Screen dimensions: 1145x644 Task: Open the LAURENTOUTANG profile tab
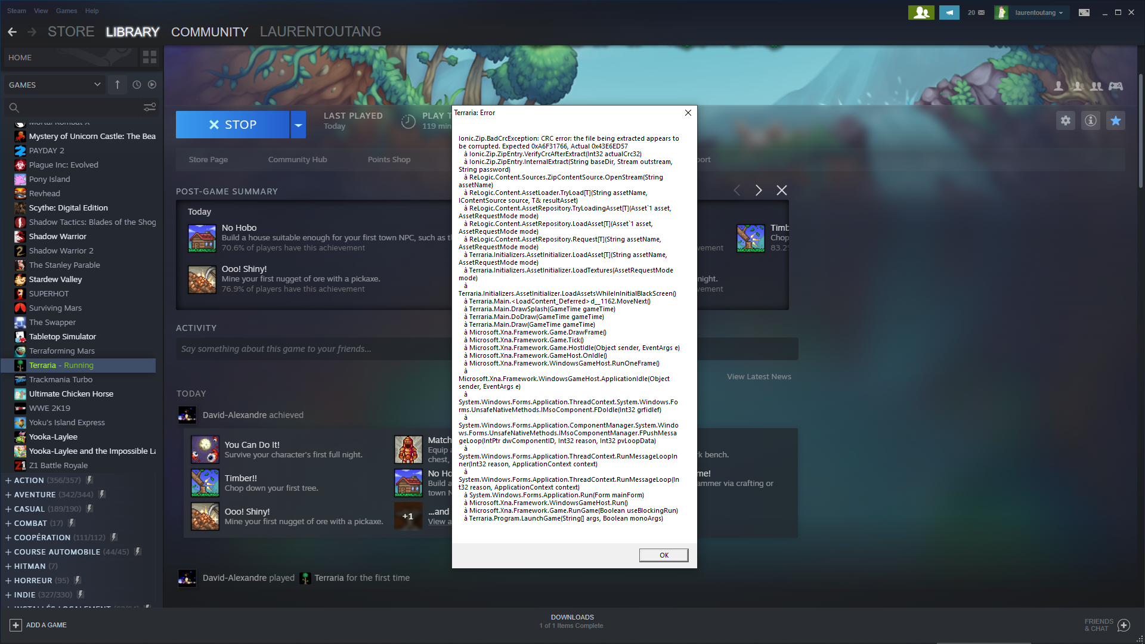(320, 32)
